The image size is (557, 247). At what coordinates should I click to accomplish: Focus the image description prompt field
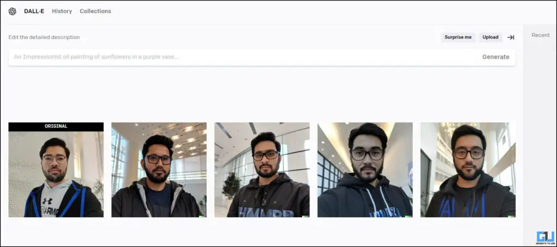[243, 57]
